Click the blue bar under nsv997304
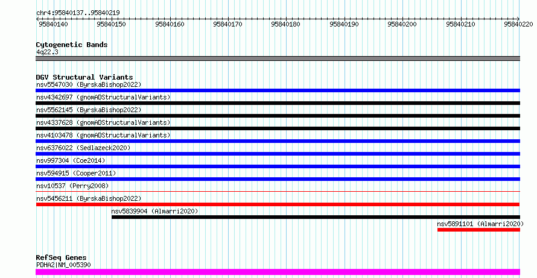 tap(278, 166)
